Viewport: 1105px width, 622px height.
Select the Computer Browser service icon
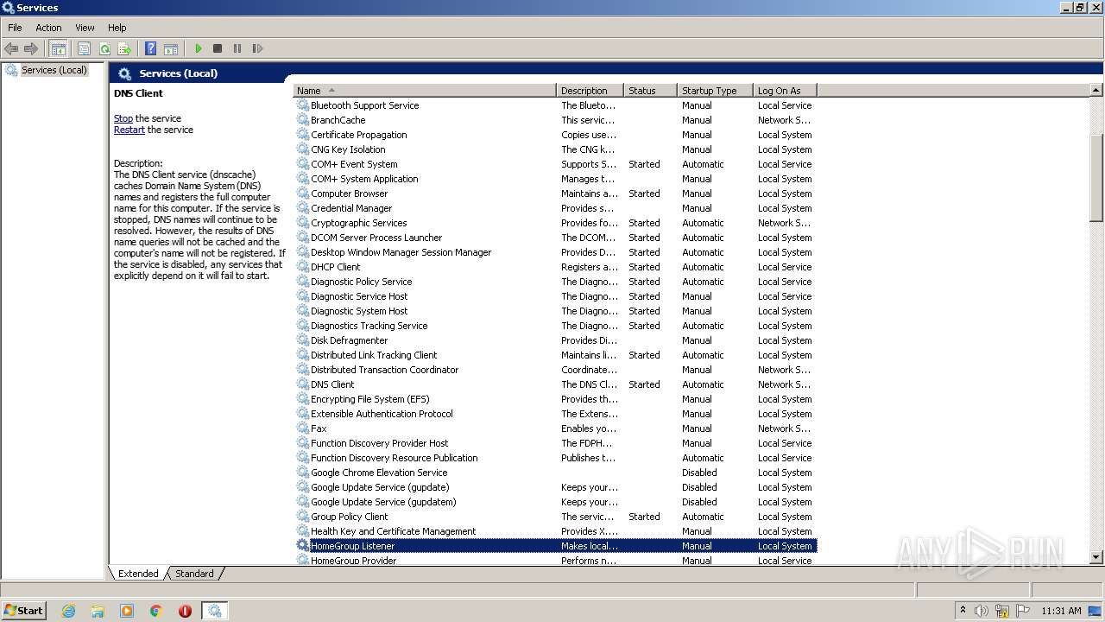click(303, 194)
